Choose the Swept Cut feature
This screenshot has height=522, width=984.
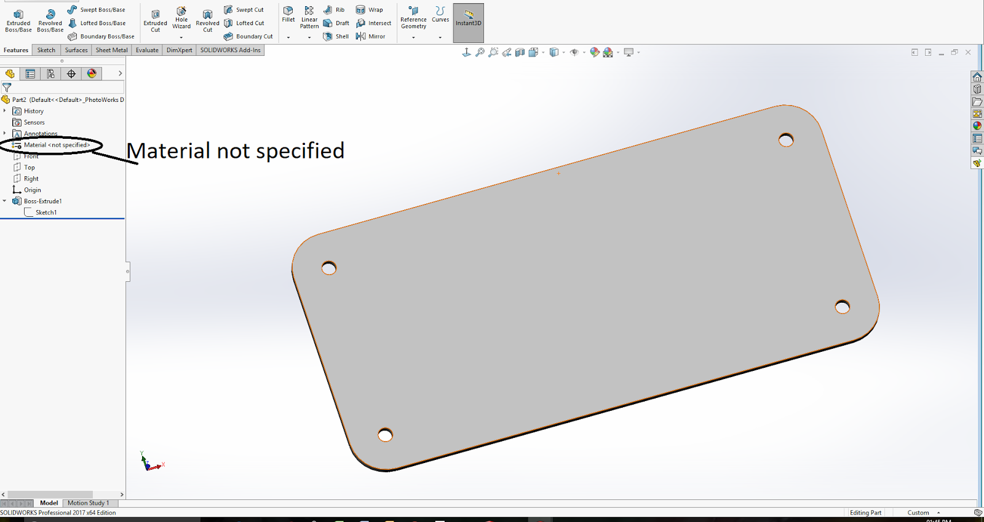coord(244,10)
